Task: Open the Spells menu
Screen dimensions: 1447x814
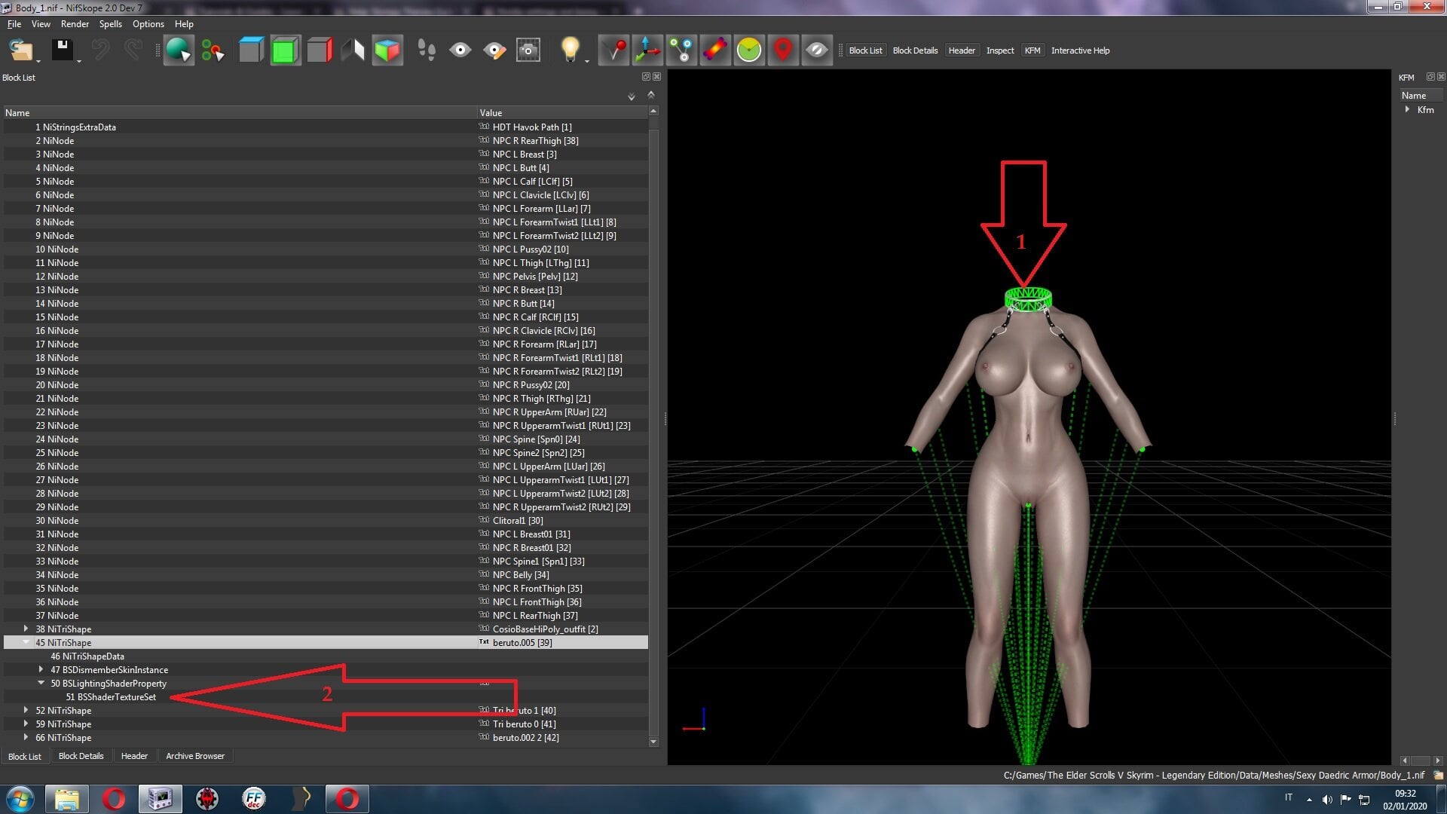Action: tap(110, 24)
